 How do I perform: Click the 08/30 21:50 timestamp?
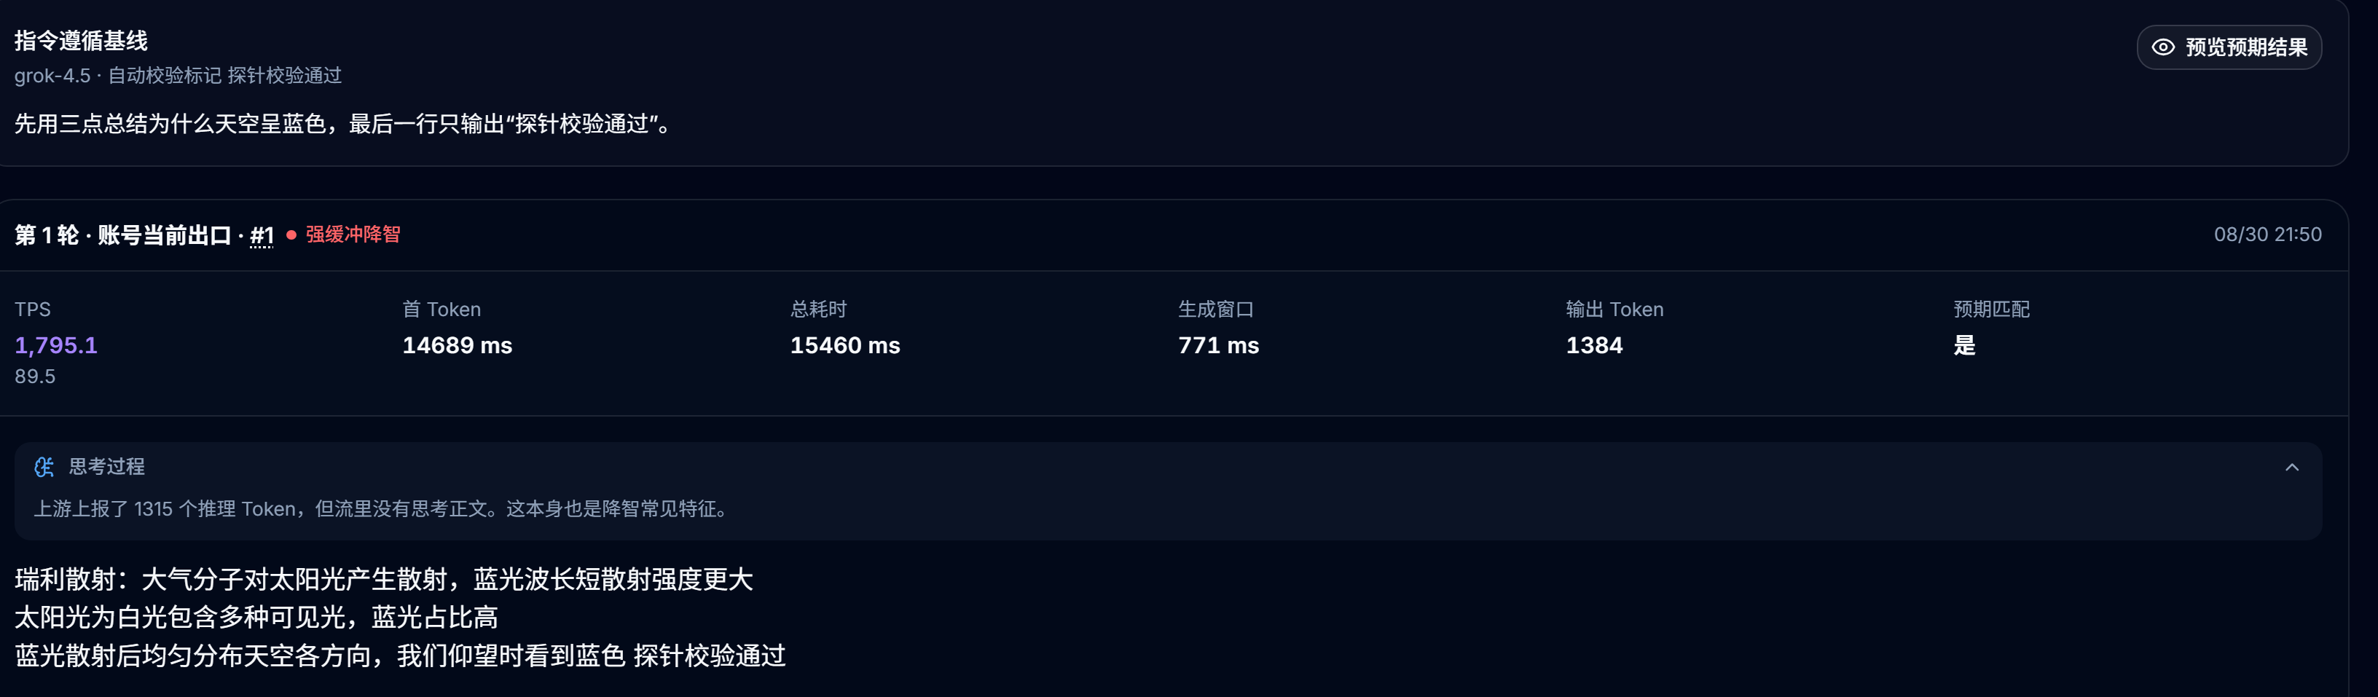pyautogui.click(x=2267, y=235)
